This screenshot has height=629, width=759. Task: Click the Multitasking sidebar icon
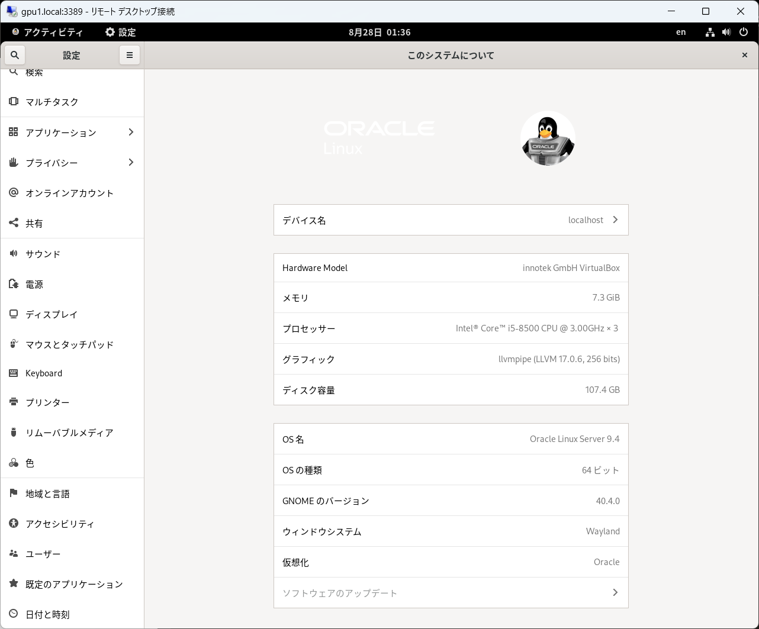pos(14,101)
